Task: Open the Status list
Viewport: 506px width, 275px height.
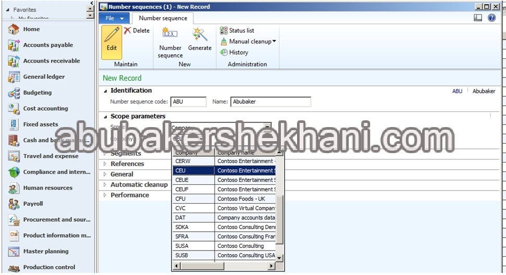Action: pyautogui.click(x=237, y=31)
